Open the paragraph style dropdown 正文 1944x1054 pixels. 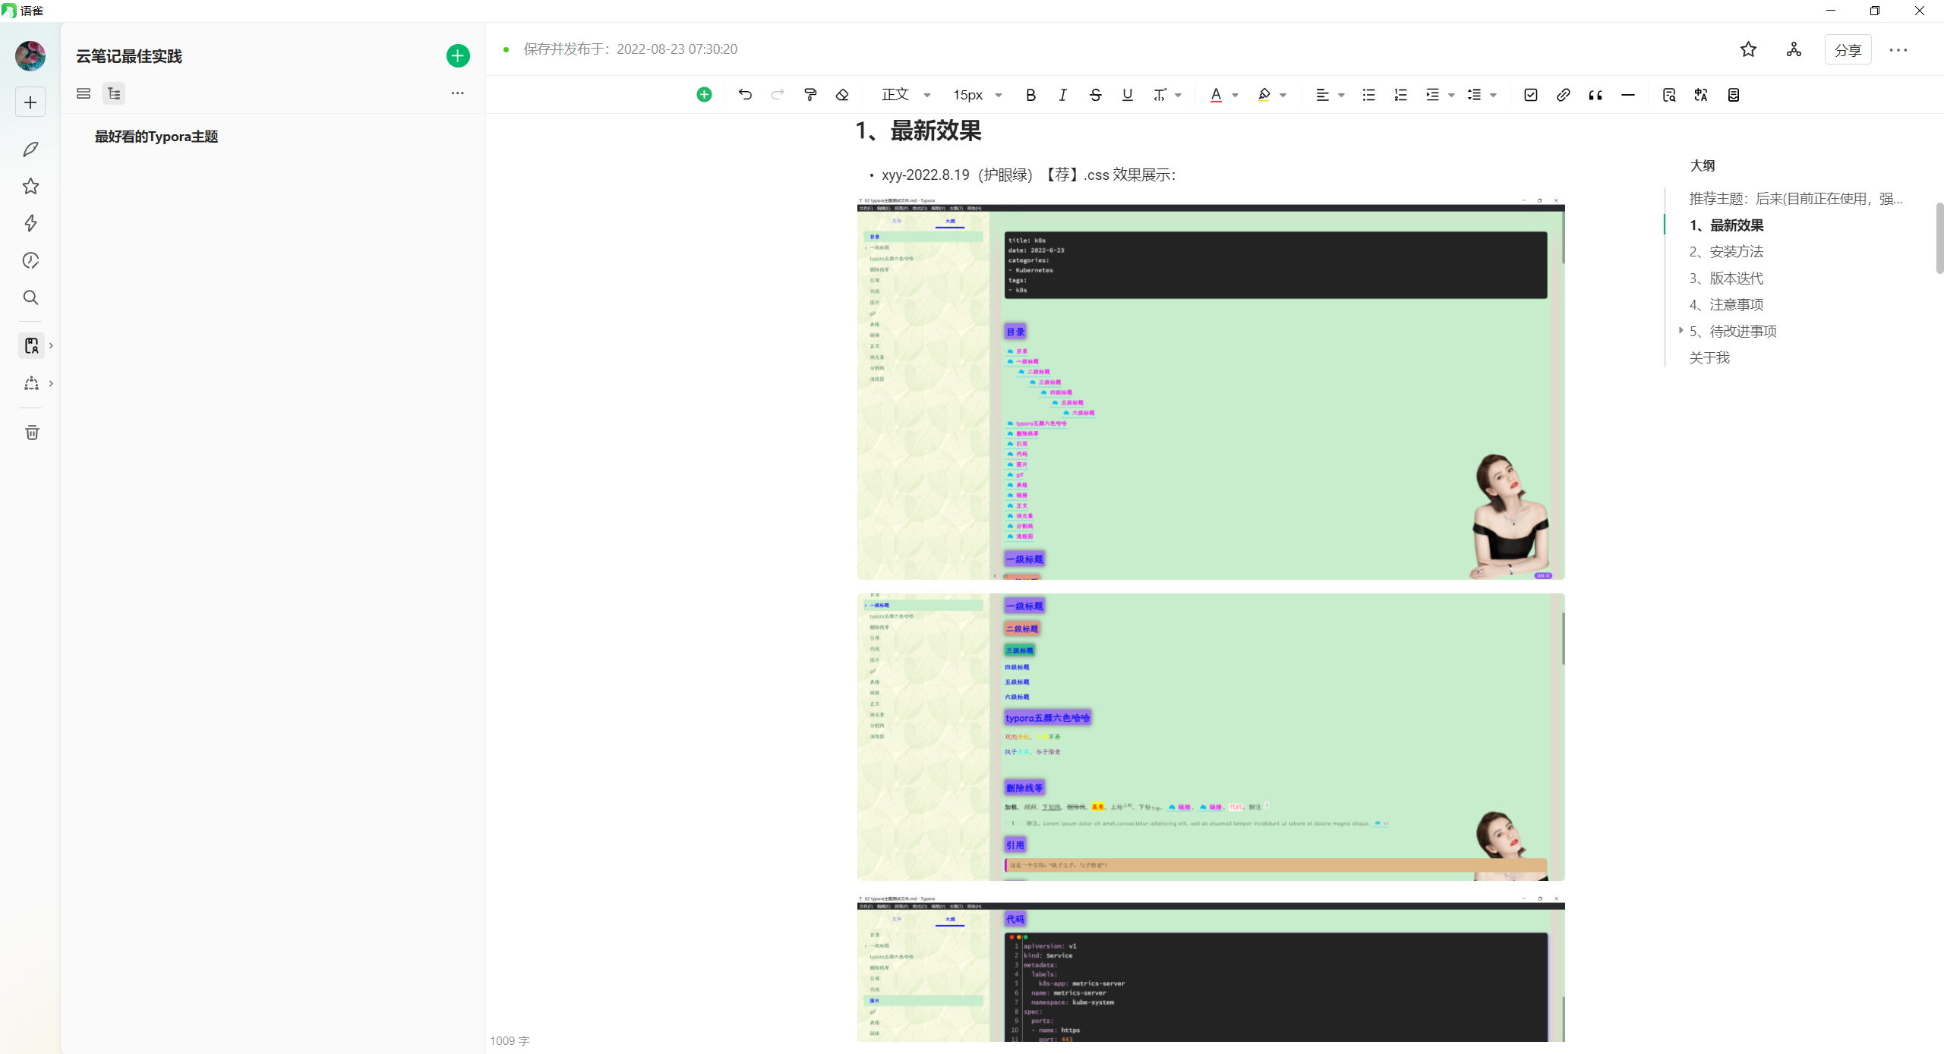pos(905,95)
